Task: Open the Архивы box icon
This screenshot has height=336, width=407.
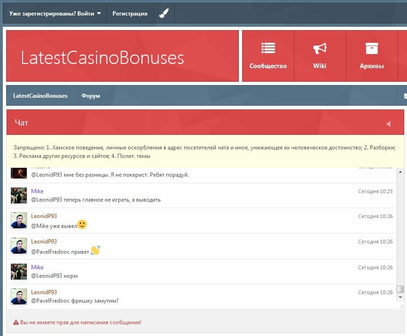Action: click(x=372, y=48)
